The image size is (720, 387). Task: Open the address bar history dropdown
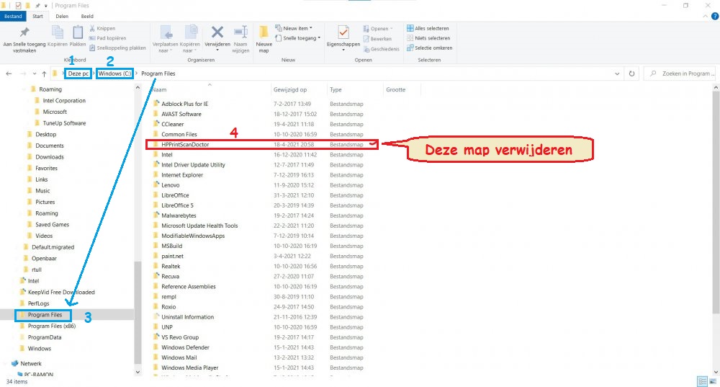click(617, 74)
